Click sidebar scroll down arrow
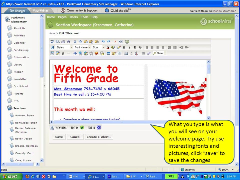Screen dimensions: 240x180 [42, 160]
